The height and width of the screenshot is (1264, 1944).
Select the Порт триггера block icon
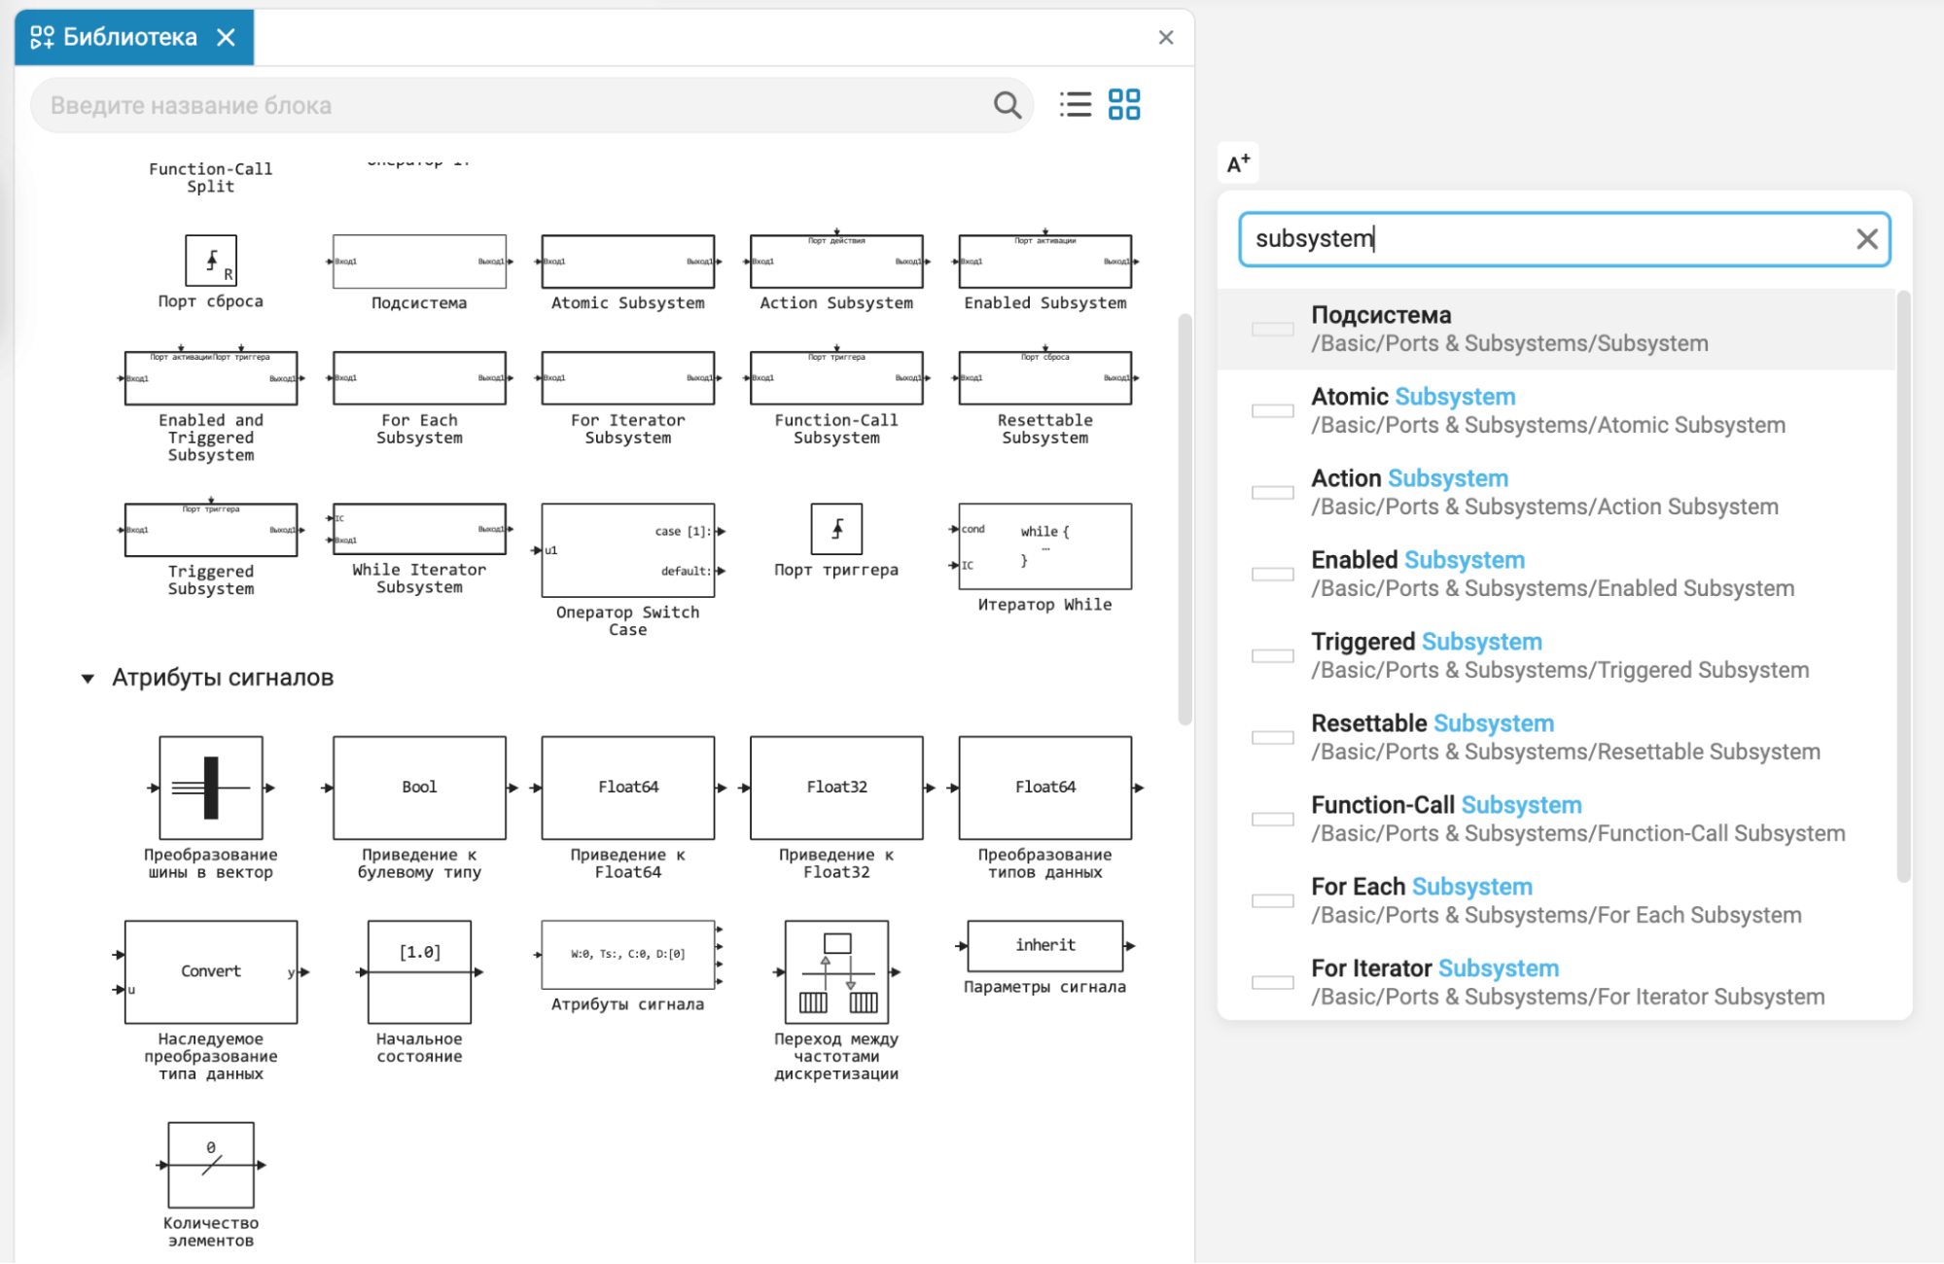click(x=836, y=529)
